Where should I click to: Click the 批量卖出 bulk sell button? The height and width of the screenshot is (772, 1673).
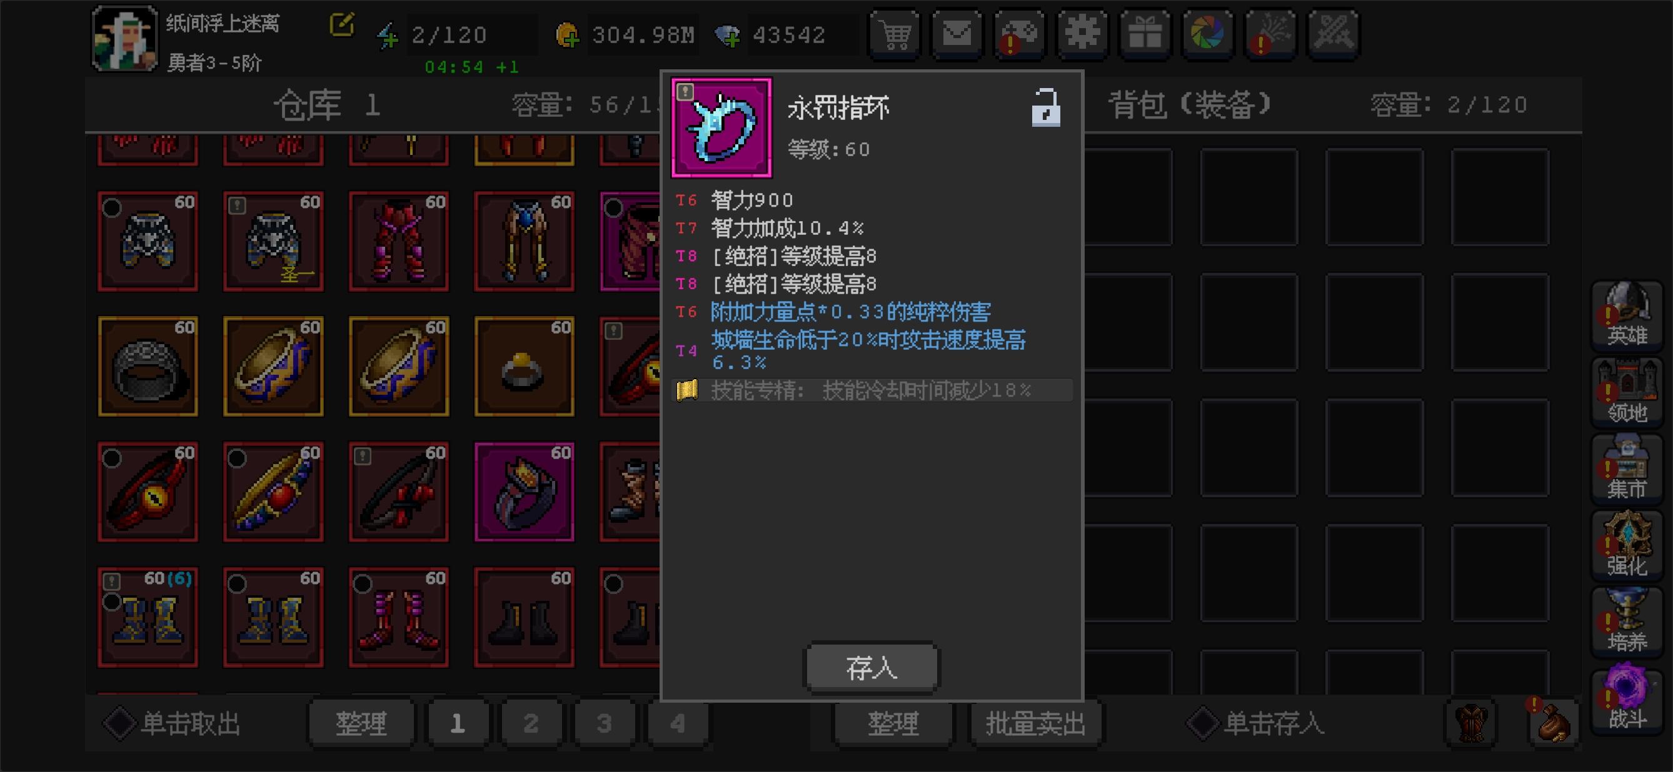pyautogui.click(x=1035, y=723)
